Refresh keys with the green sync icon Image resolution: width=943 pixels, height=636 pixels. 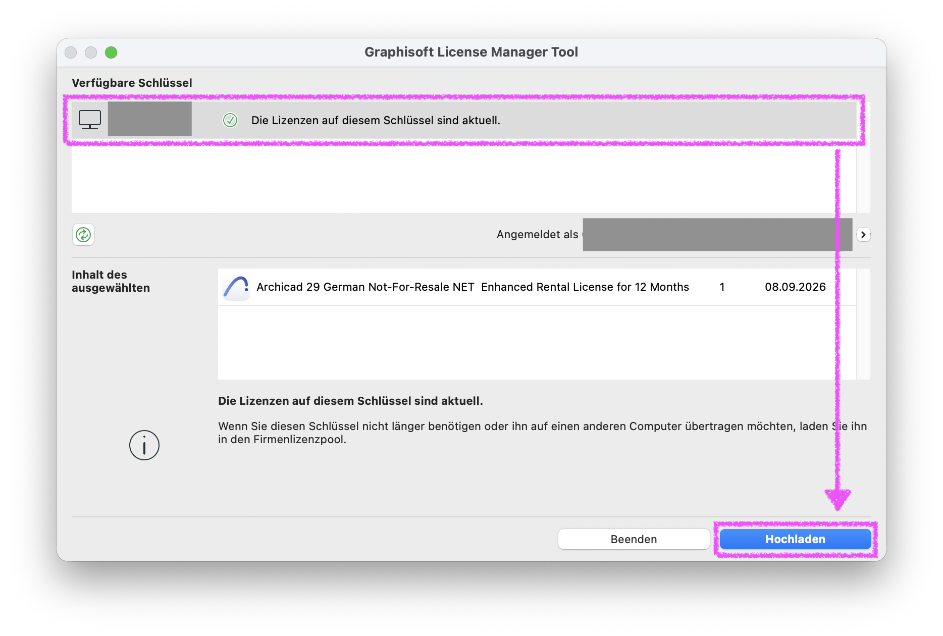click(x=83, y=235)
